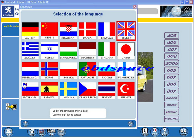Select the Greek flag language

point(30,51)
